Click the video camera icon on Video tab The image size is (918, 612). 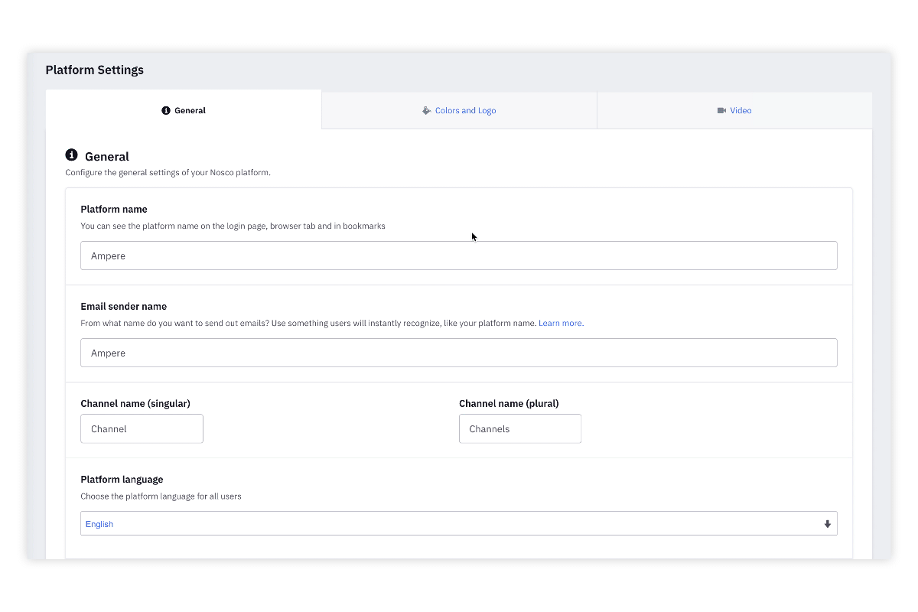pos(721,110)
